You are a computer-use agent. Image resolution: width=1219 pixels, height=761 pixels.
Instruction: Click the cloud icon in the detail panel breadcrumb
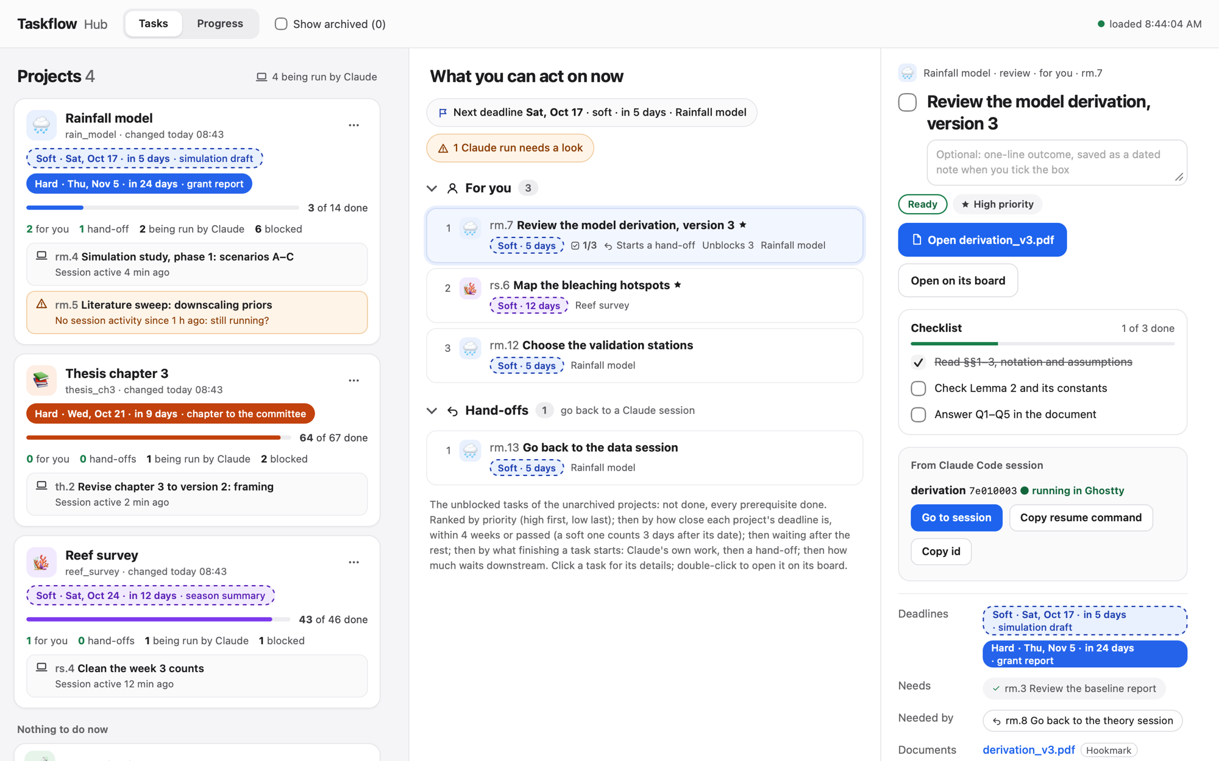coord(908,73)
